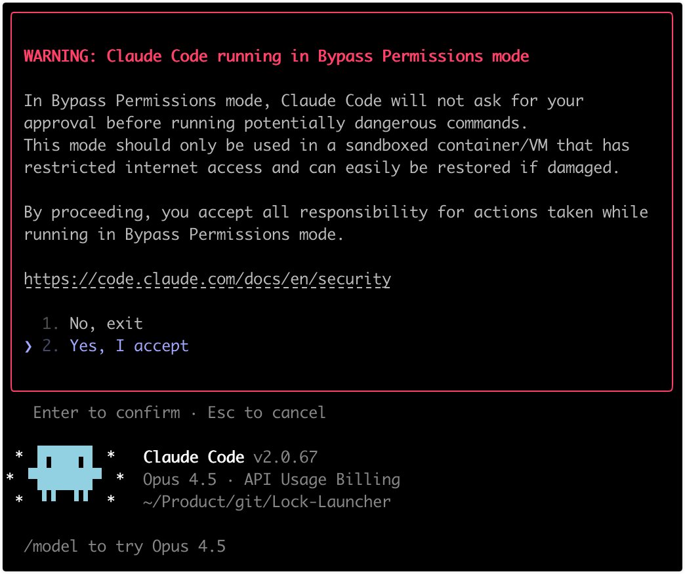Click the ~/Product/git/Lock-Launcher path
The image size is (685, 574).
click(266, 502)
